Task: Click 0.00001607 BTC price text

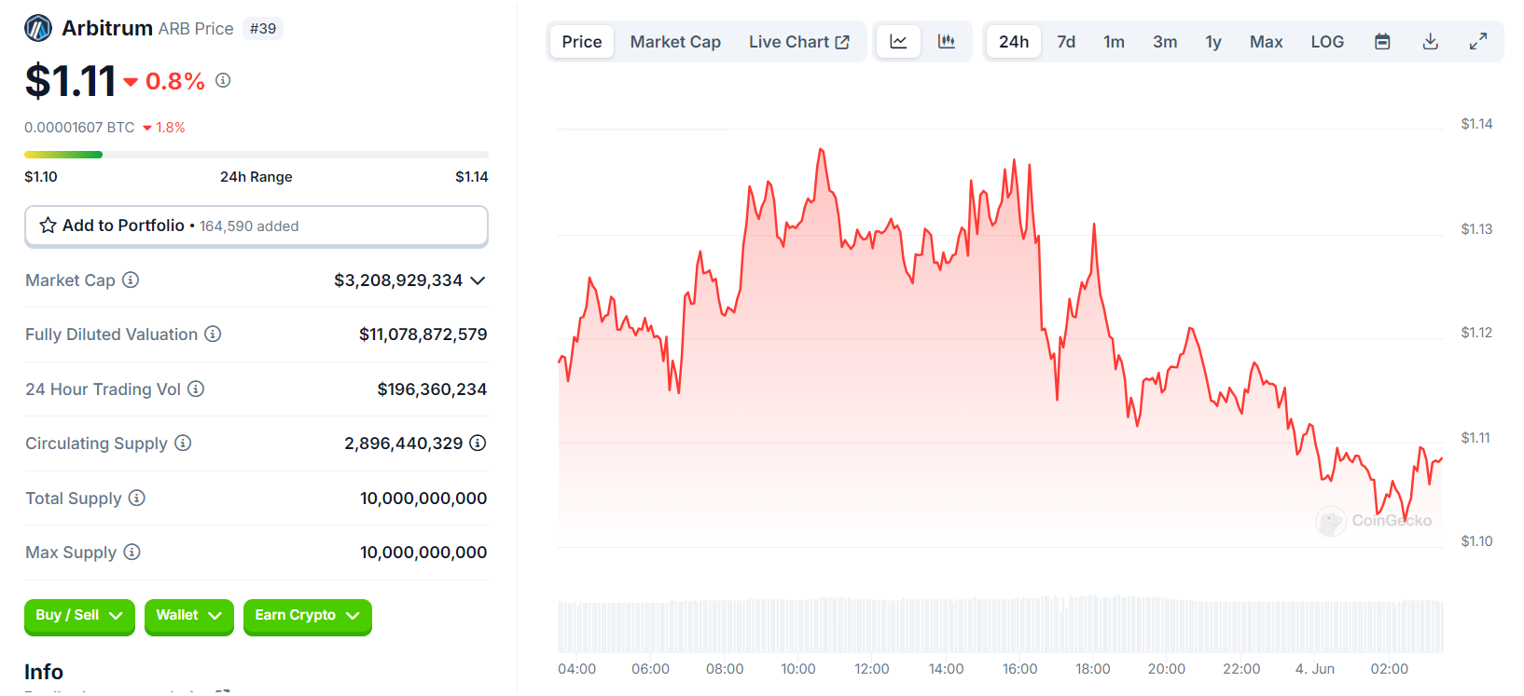Action: click(79, 128)
